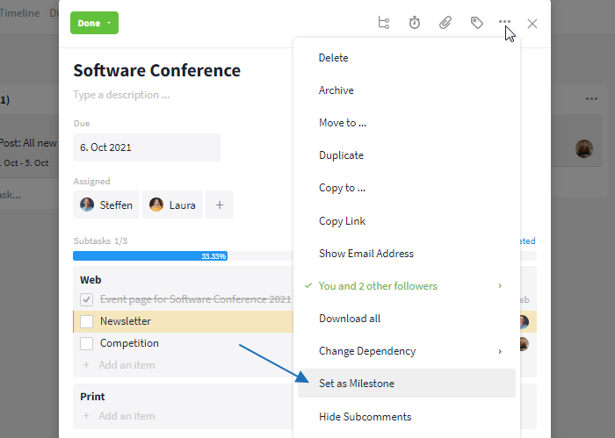Click Copy Link in the menu
This screenshot has height=438, width=615.
pos(342,221)
